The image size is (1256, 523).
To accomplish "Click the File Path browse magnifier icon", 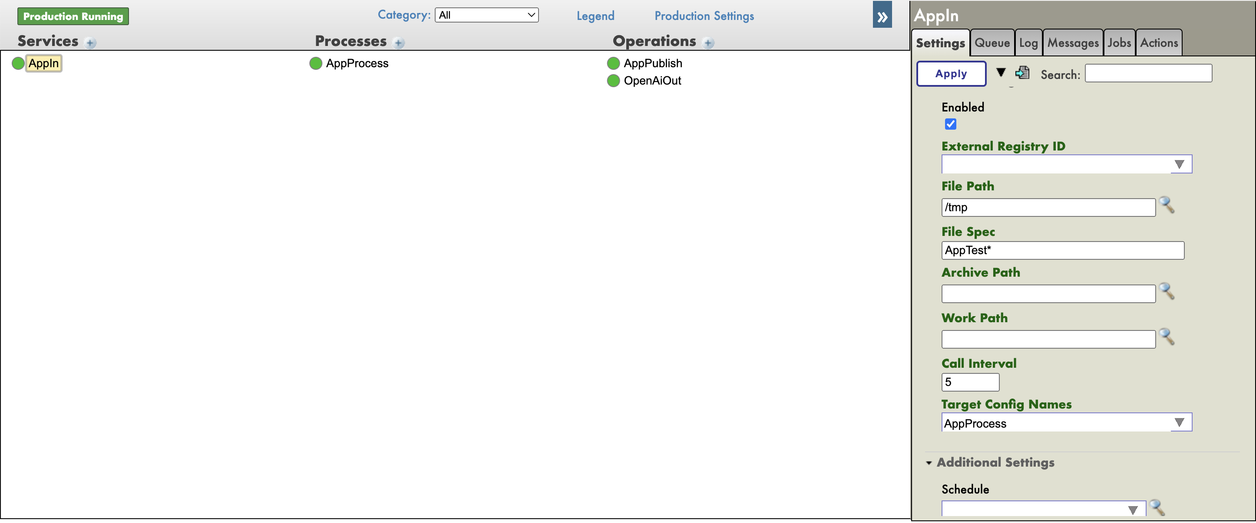I will pyautogui.click(x=1167, y=205).
